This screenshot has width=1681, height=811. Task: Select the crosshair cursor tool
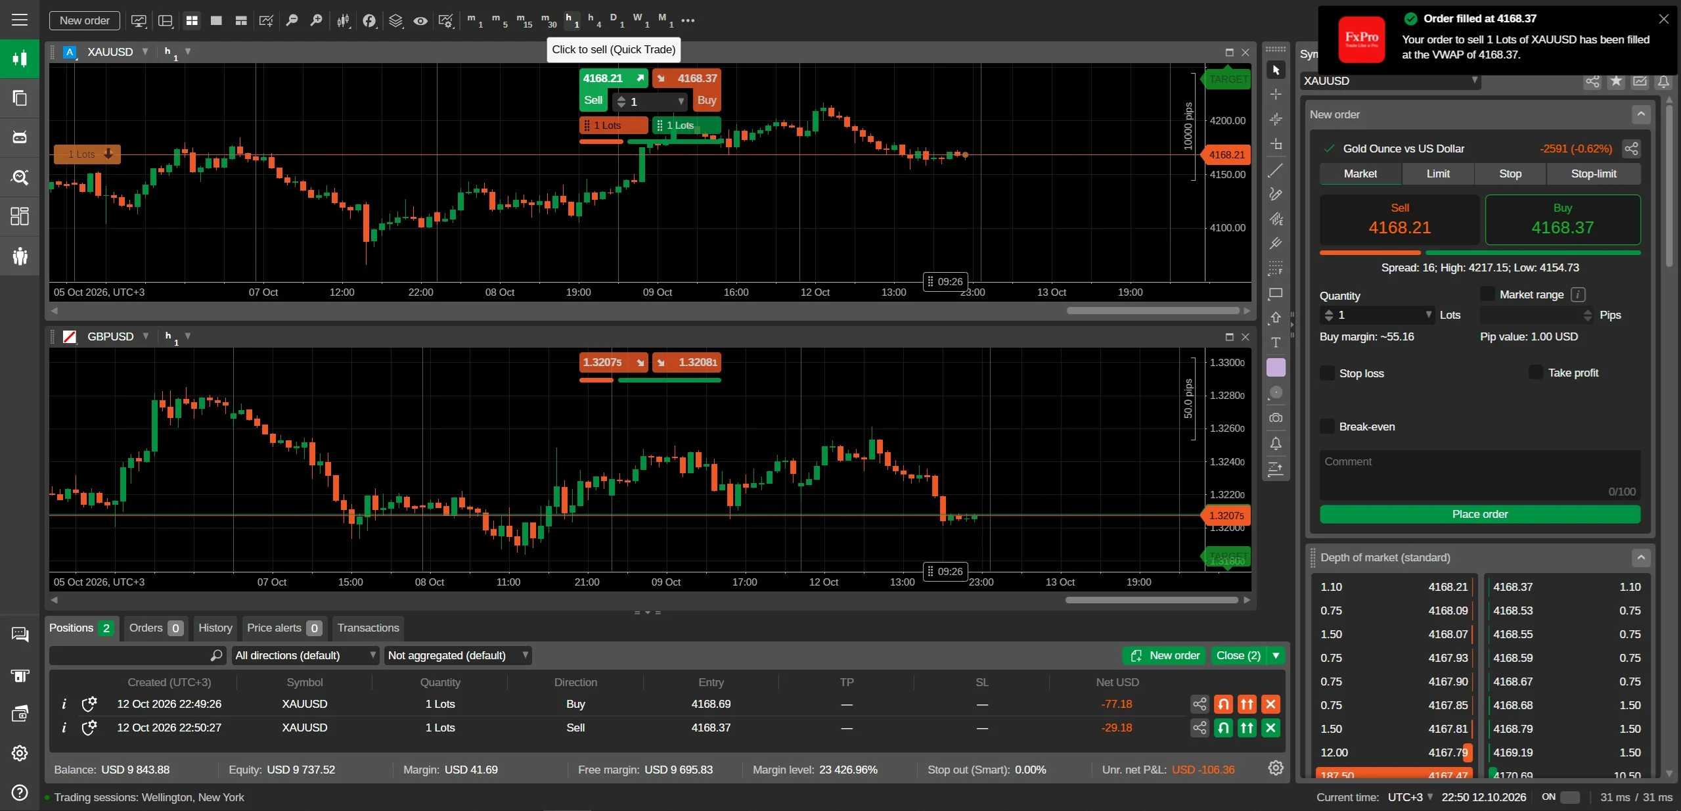pos(1276,95)
